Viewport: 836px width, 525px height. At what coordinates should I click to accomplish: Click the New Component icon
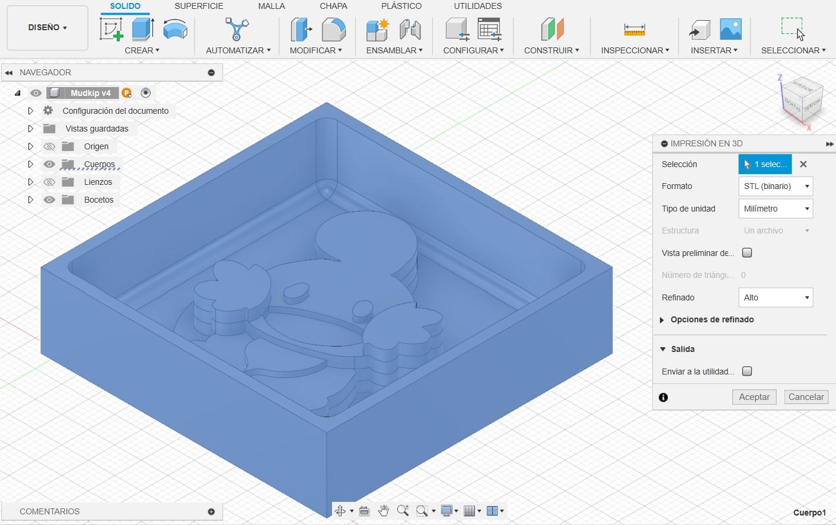click(378, 29)
